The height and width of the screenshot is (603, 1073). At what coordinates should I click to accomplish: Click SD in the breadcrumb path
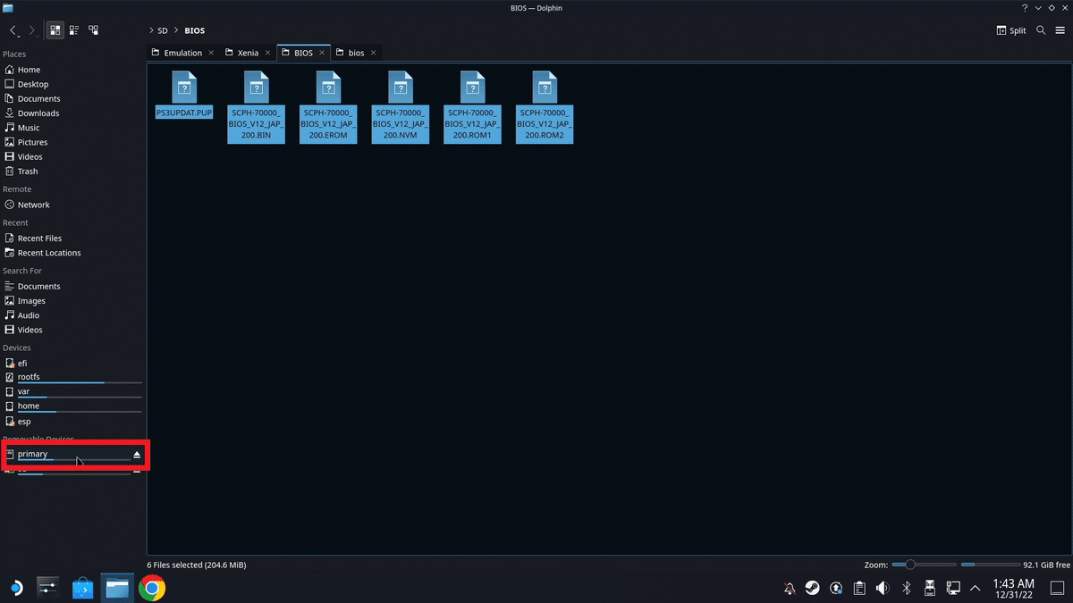pos(163,30)
